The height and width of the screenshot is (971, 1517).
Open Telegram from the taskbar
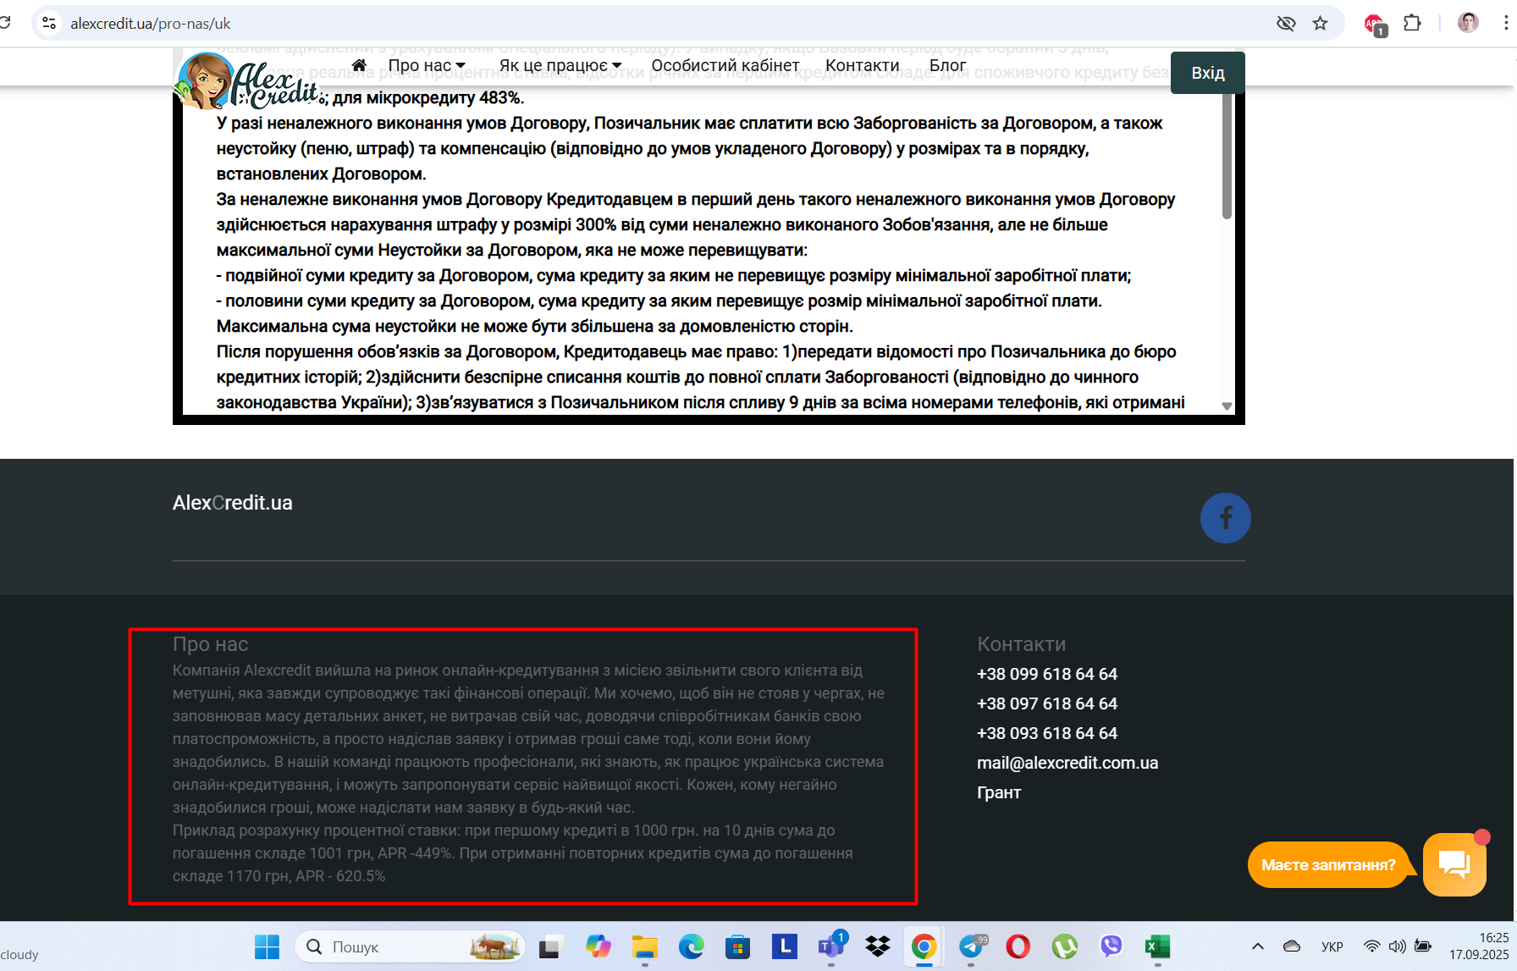click(972, 946)
